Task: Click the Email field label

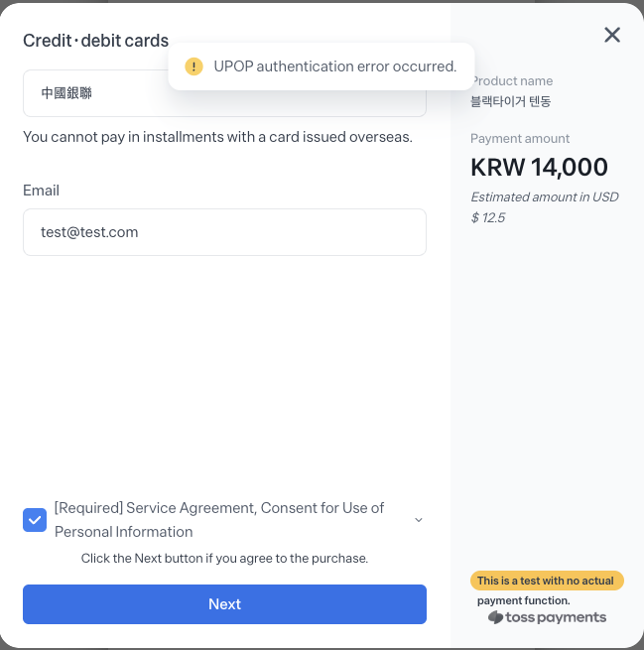Action: (41, 191)
